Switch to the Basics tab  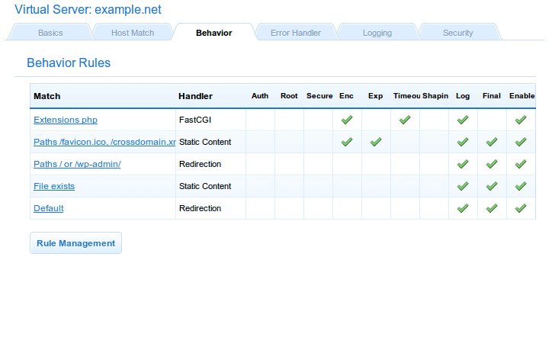coord(50,33)
